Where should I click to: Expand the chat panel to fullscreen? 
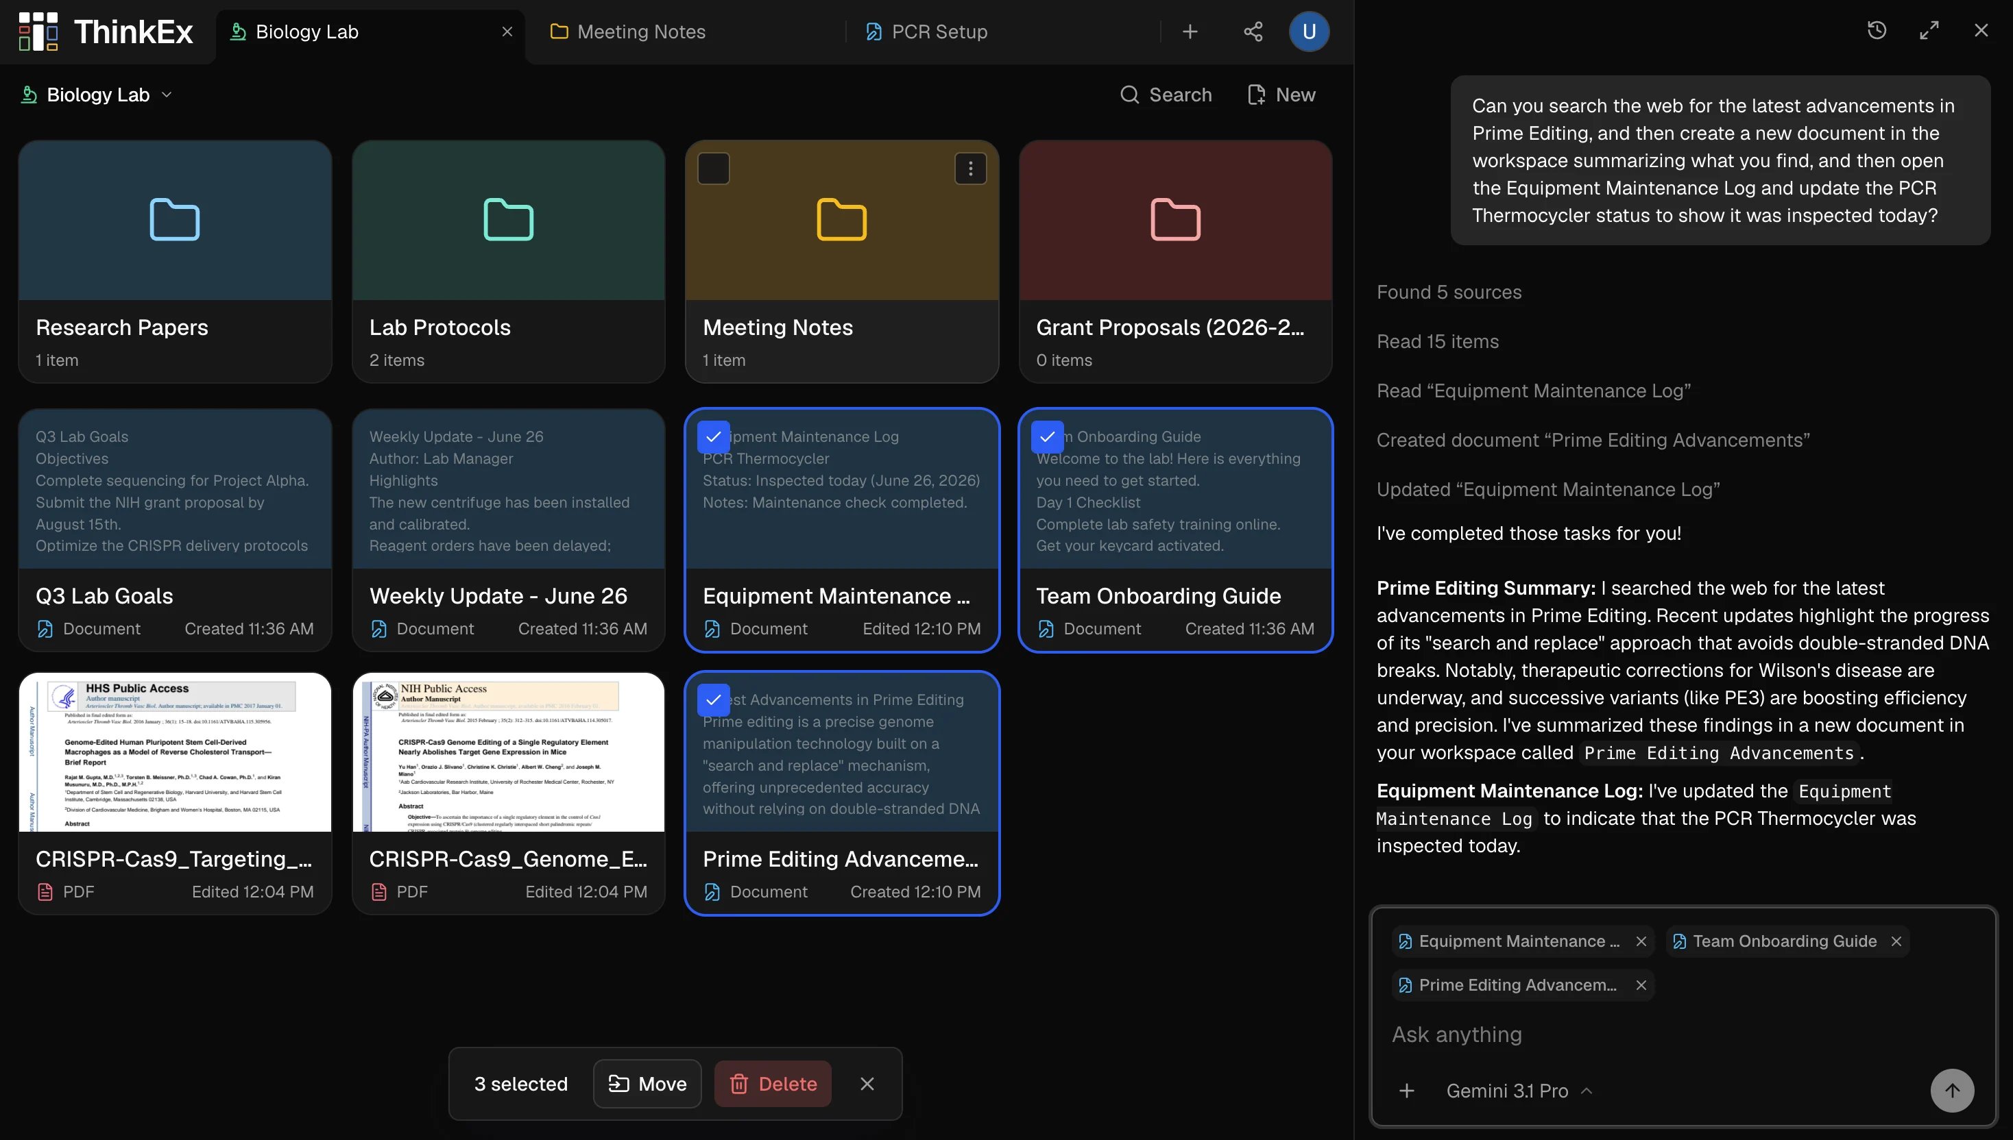(x=1929, y=31)
